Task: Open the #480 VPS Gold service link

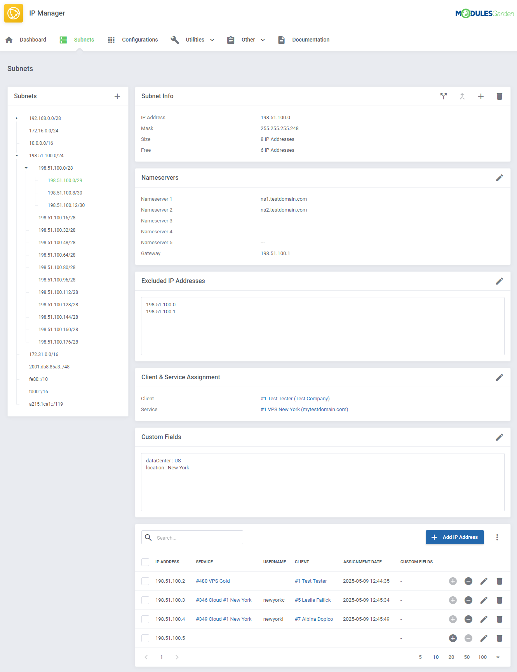Action: coord(213,581)
